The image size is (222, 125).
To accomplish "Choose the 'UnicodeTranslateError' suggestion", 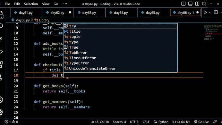I will [x=120, y=68].
